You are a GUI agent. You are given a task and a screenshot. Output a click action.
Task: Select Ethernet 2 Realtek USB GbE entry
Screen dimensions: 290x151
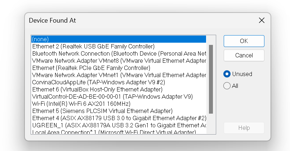pos(119,46)
